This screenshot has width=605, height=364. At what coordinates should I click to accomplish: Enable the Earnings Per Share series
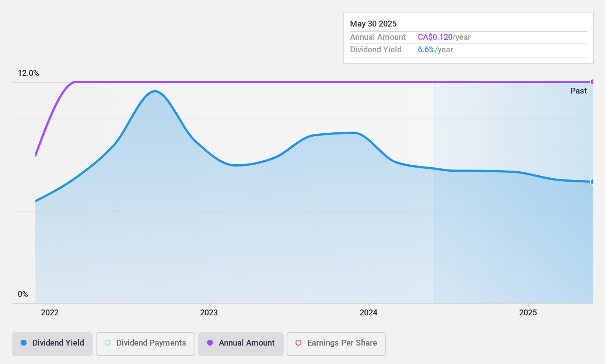coord(336,344)
